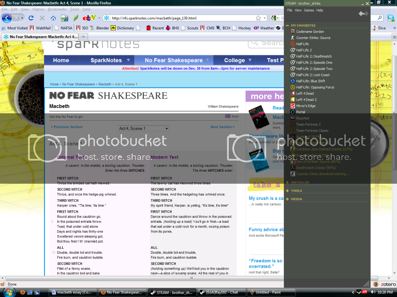The width and height of the screenshot is (397, 297).
Task: Click the Portal game icon
Action: point(293,112)
